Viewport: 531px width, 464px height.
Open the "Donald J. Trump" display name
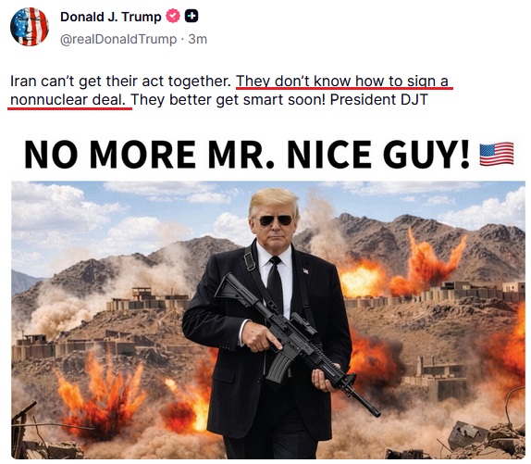pos(111,17)
